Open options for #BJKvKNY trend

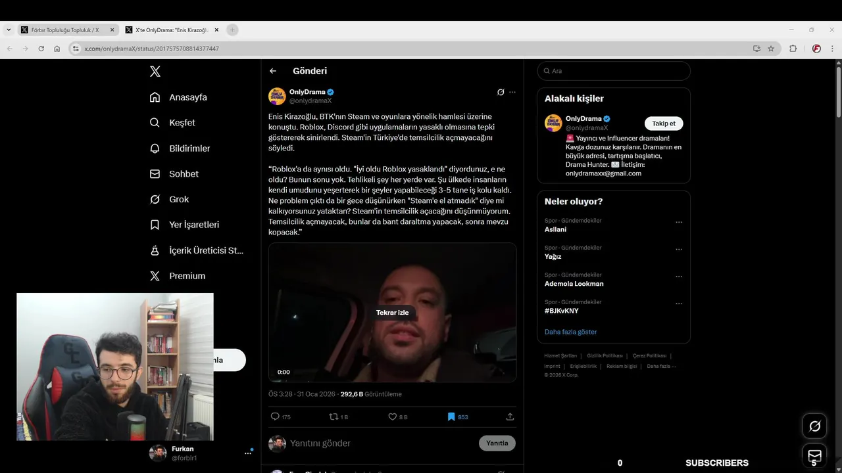[679, 304]
